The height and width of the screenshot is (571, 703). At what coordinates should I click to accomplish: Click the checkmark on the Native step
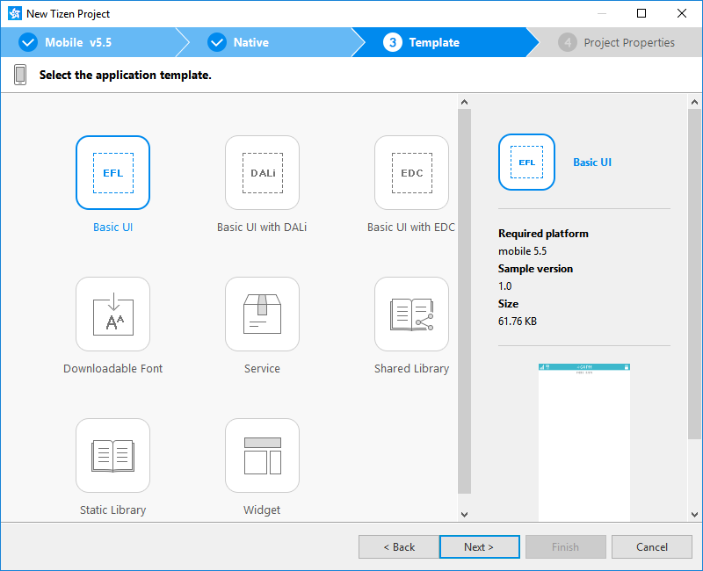click(x=216, y=41)
